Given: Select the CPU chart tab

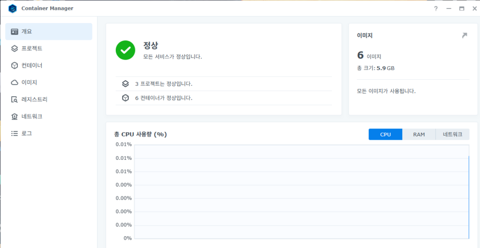Looking at the screenshot, I should pos(385,135).
